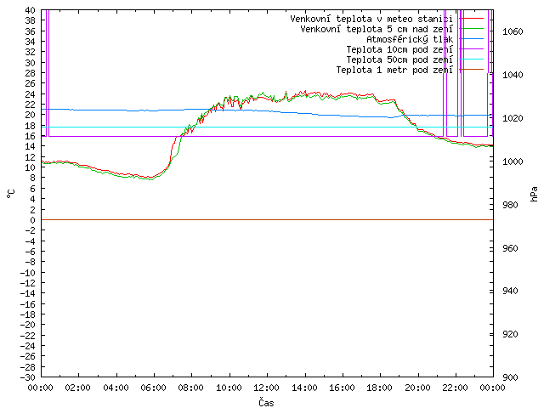Click the left axis value '-30'
Screen dimensions: 544x408
coord(28,377)
